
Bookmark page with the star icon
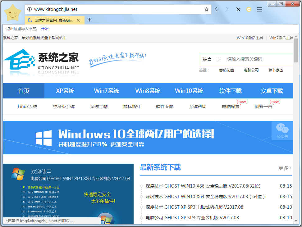(x=207, y=9)
